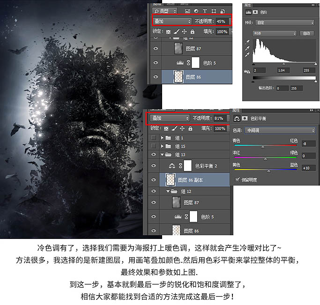This screenshot has width=320, height=305.
Task: Select the mask thumbnail of 色彩平衡 2
Action: click(x=188, y=166)
